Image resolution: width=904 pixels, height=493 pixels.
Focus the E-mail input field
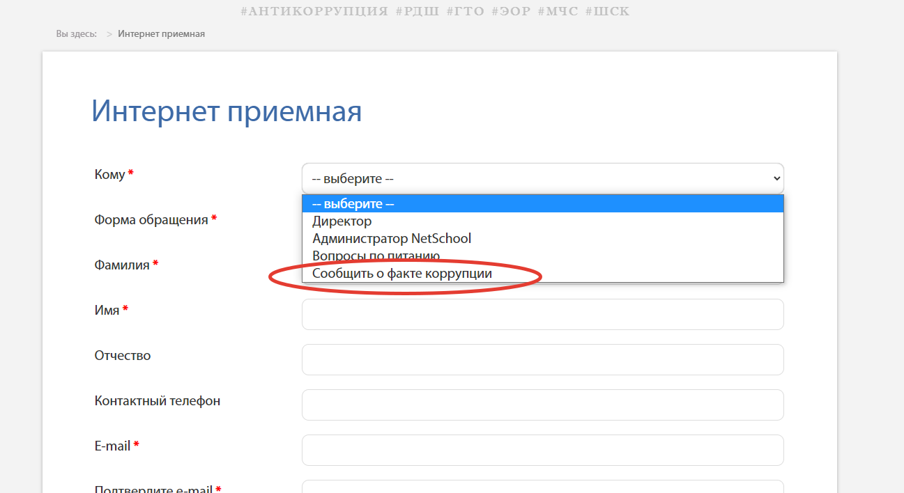[542, 450]
